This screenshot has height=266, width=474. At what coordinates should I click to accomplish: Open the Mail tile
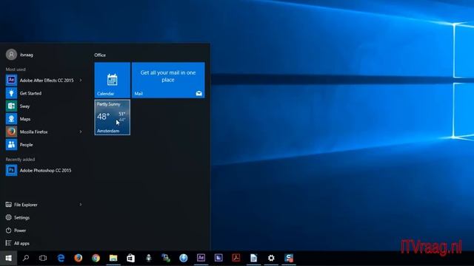pos(168,80)
